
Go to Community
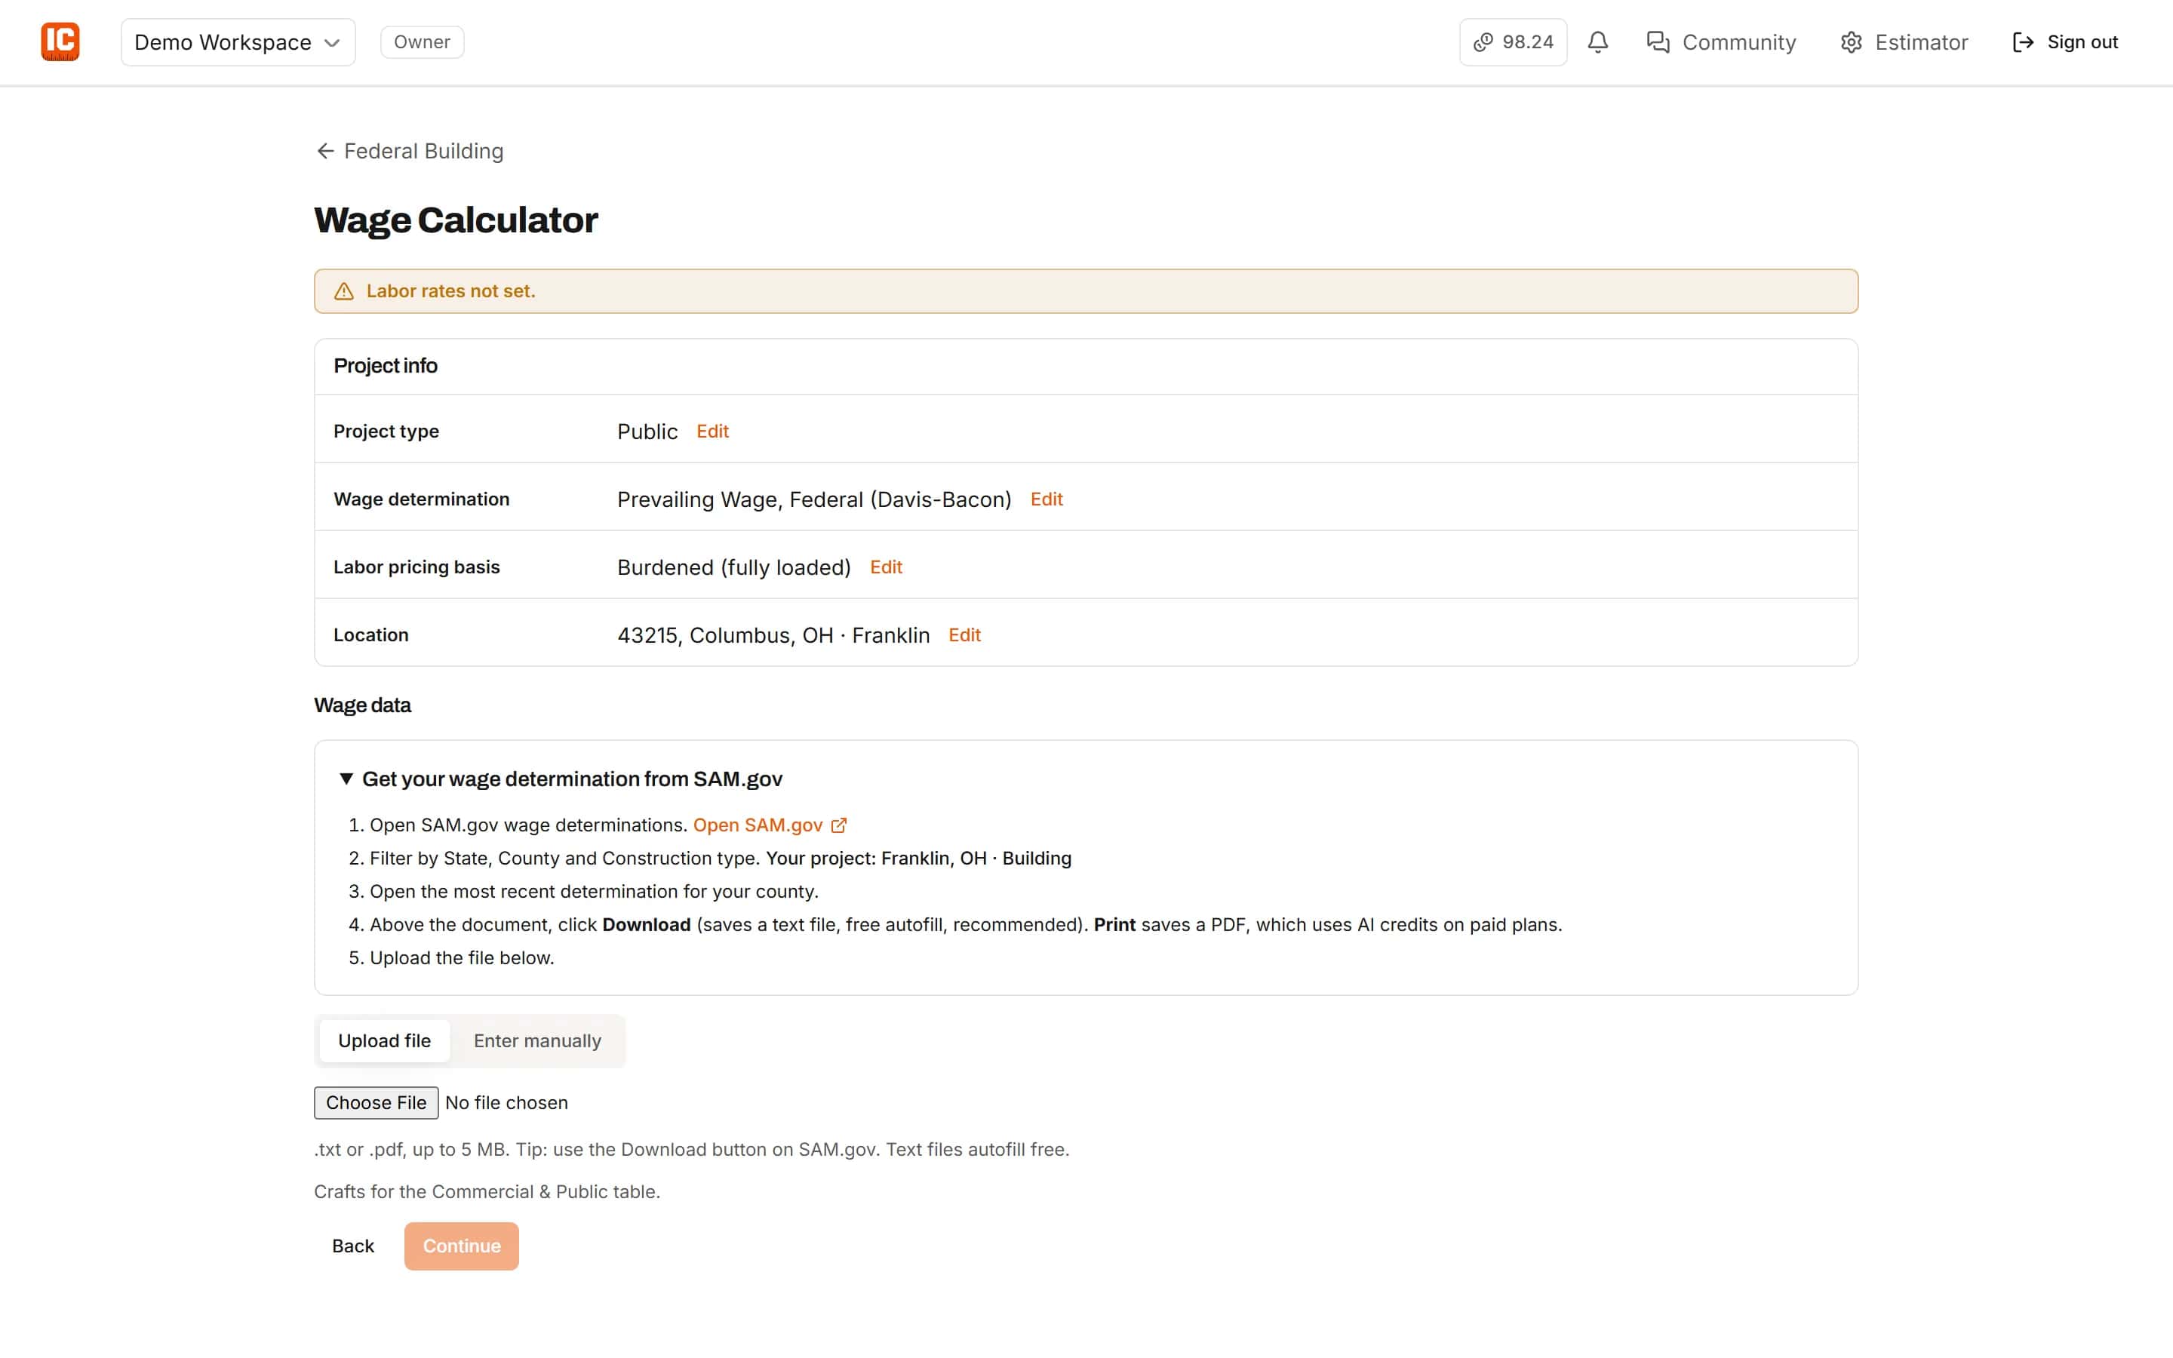[x=1721, y=42]
